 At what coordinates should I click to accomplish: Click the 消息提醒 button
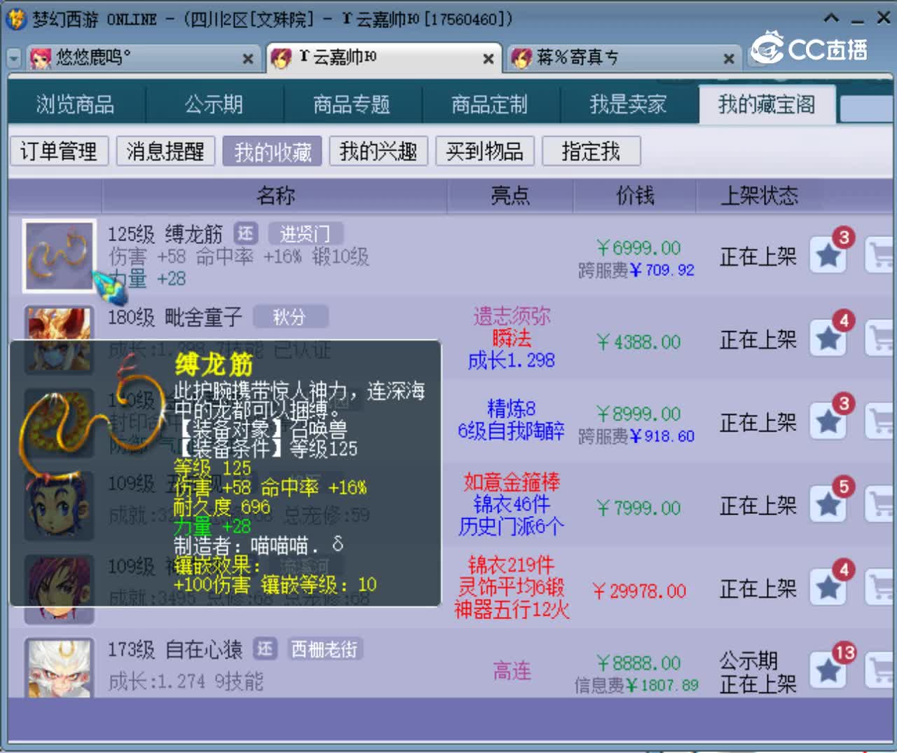coord(165,151)
